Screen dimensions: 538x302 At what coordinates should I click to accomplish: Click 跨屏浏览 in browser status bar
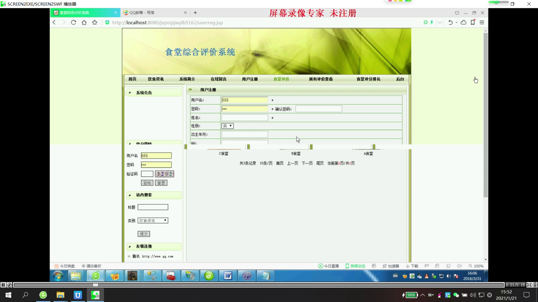pos(355,266)
